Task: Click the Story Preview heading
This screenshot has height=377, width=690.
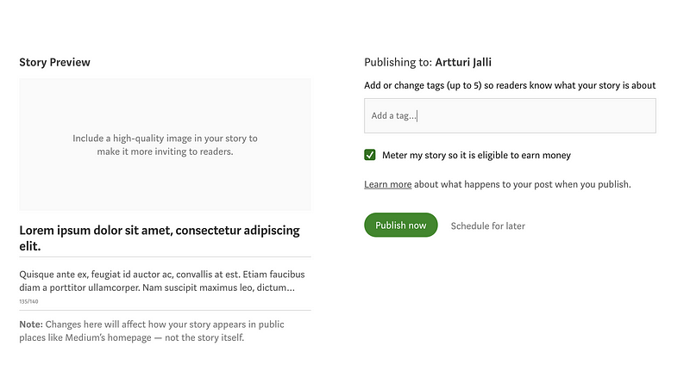Action: point(54,62)
